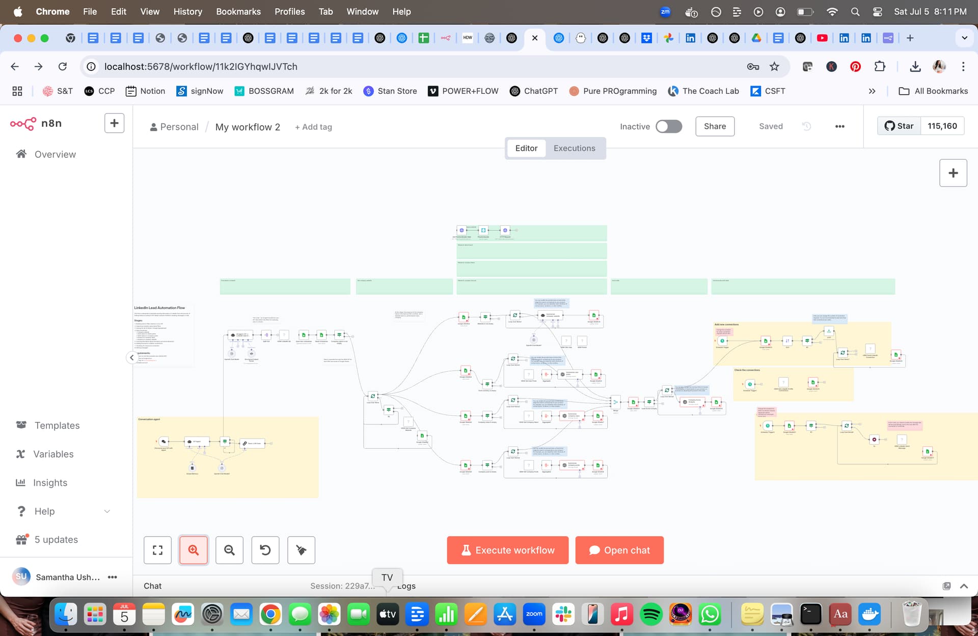Image resolution: width=978 pixels, height=636 pixels.
Task: Go back in Chrome
Action: click(15, 67)
